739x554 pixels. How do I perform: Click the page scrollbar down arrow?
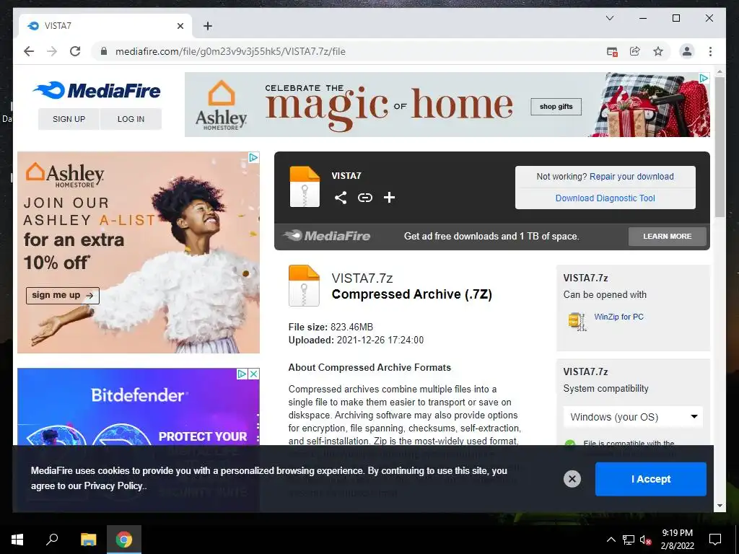(x=720, y=506)
